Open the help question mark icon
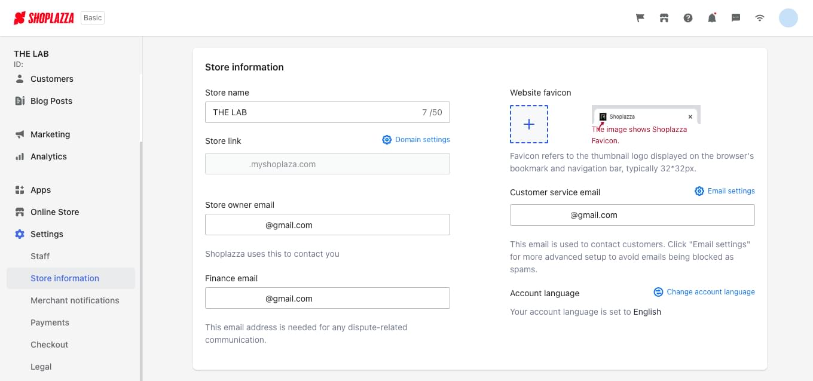813x381 pixels. (x=688, y=18)
